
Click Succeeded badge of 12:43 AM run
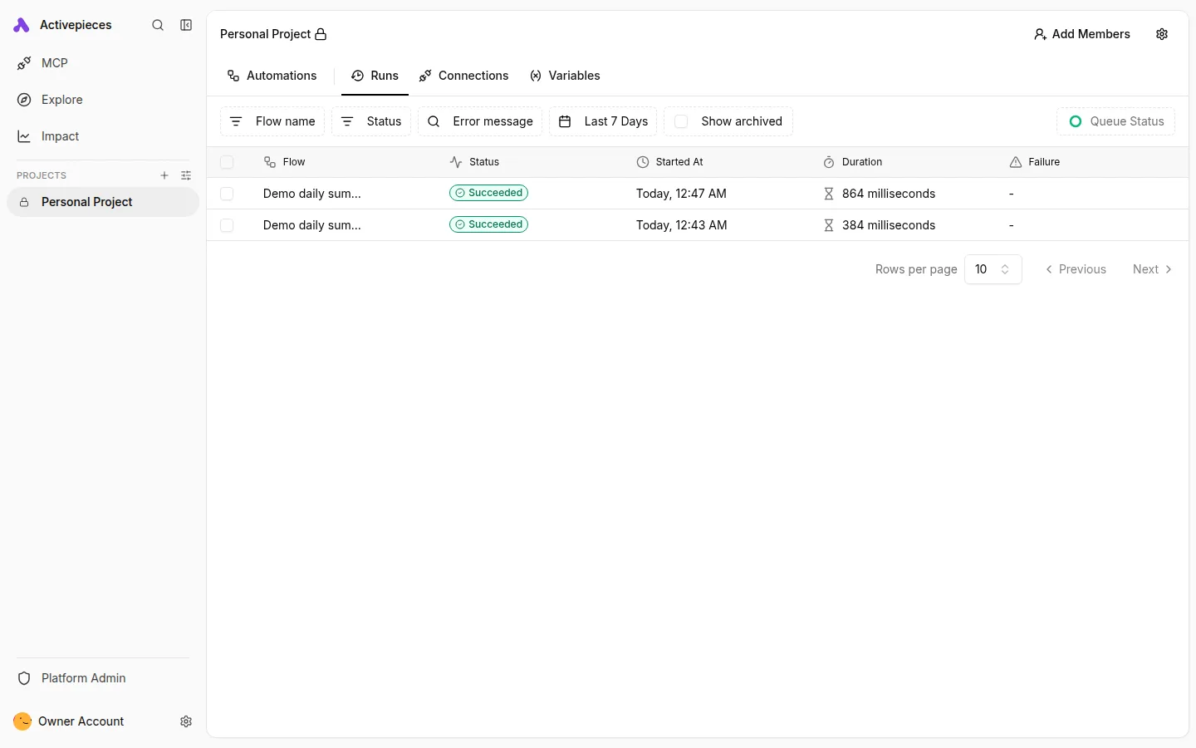(x=489, y=224)
